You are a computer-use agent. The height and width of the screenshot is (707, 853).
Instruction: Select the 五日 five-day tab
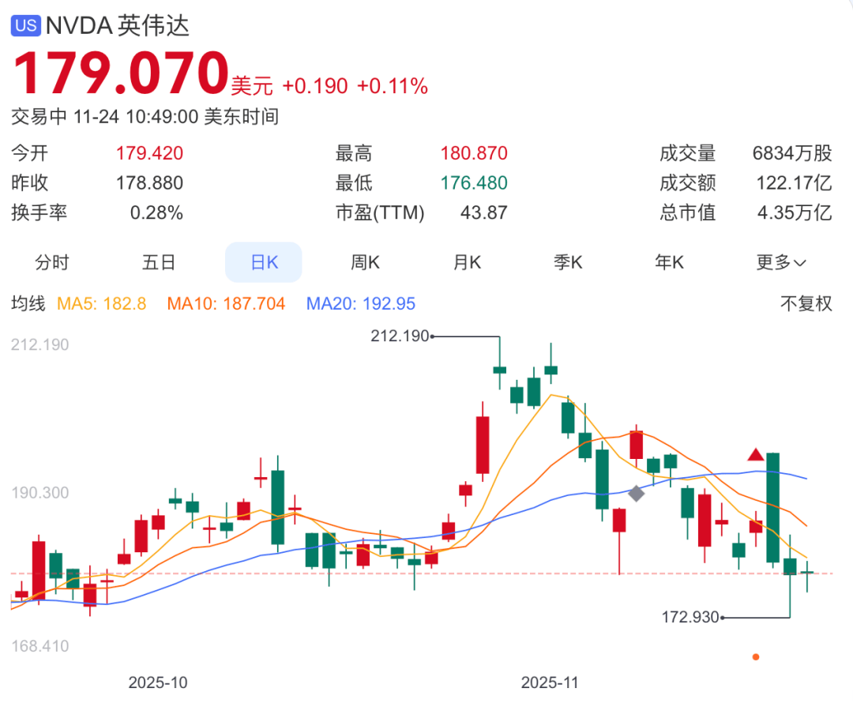click(x=159, y=263)
